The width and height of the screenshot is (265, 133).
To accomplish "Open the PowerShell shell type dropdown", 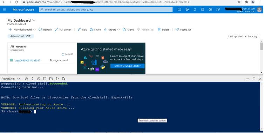I will pyautogui.click(x=11, y=79).
